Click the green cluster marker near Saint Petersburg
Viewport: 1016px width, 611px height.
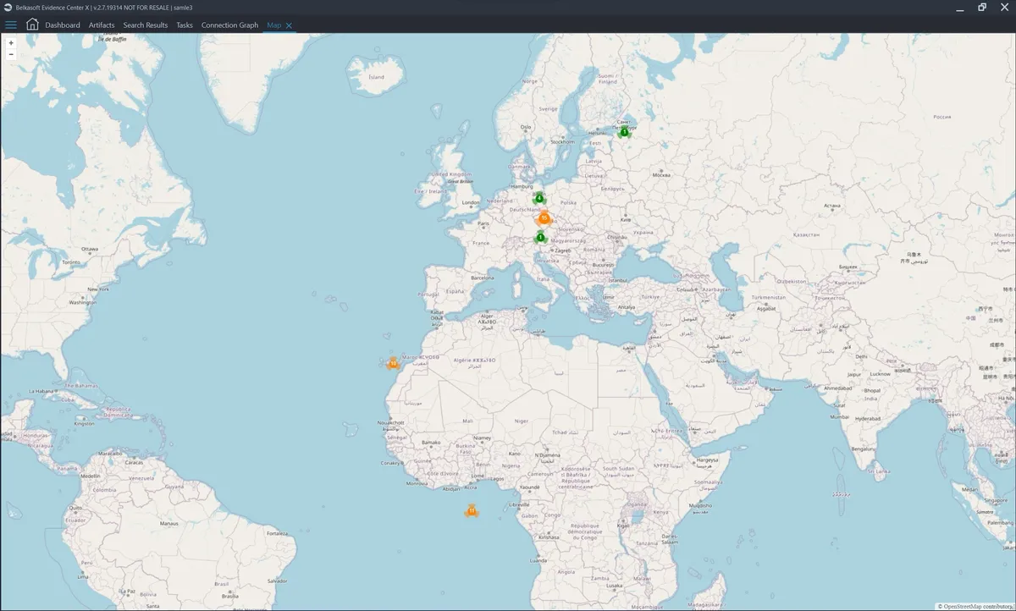(x=623, y=133)
